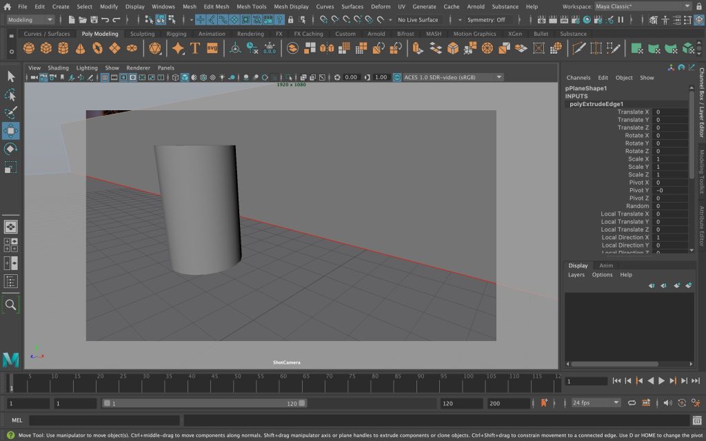Go to end of playback range

696,380
